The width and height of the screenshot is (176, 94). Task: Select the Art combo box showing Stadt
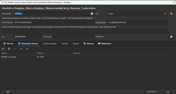click(x=137, y=14)
